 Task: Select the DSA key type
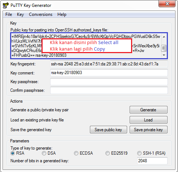pyautogui.click(x=44, y=153)
